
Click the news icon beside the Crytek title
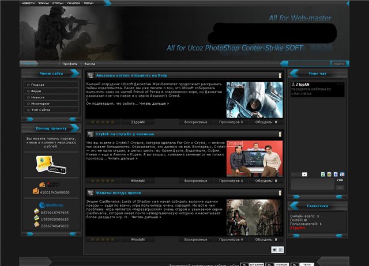91,134
